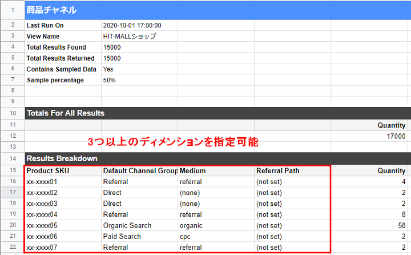411x255 pixels.
Task: Click the Total Results Found value 15000
Action: (112, 47)
